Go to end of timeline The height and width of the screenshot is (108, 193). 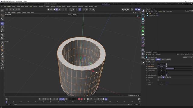[x=57, y=99]
